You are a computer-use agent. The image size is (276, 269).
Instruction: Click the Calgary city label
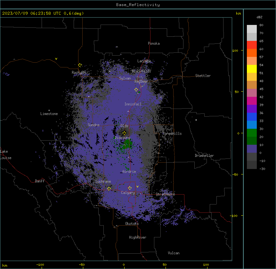click(x=128, y=193)
